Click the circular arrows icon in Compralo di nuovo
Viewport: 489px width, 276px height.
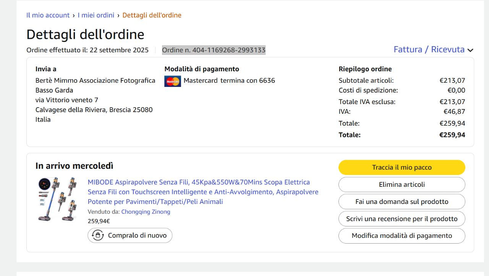pyautogui.click(x=98, y=235)
